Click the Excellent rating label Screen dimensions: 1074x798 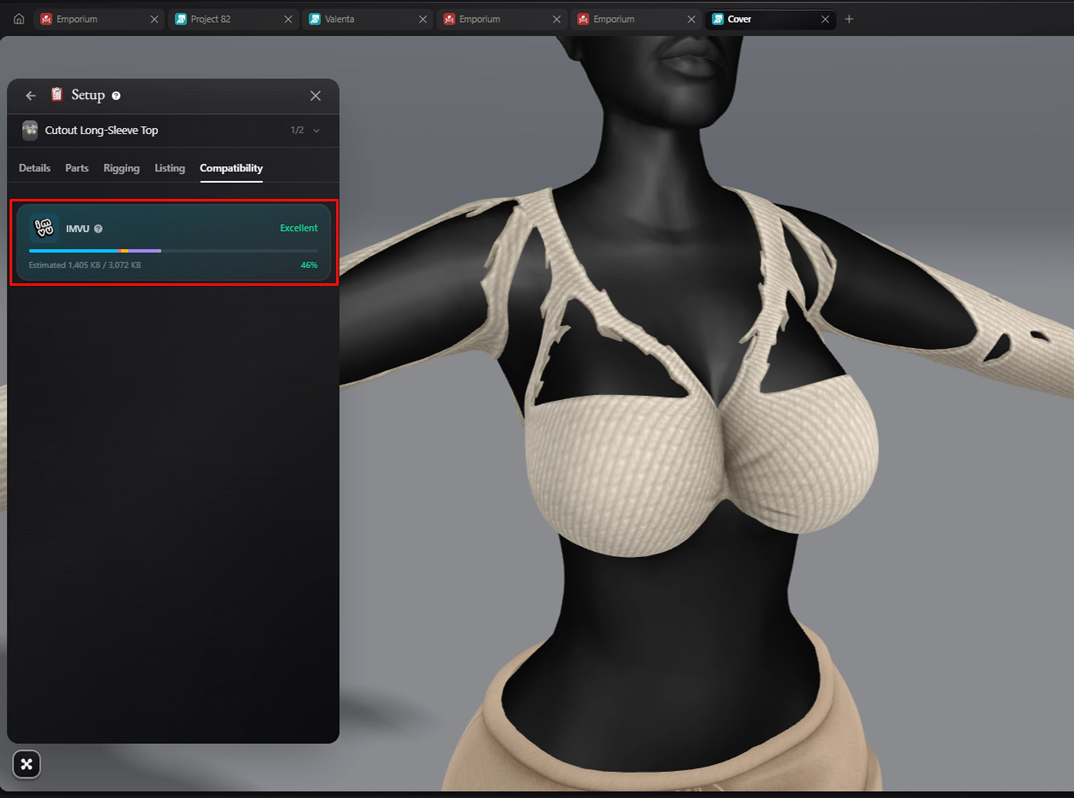298,228
